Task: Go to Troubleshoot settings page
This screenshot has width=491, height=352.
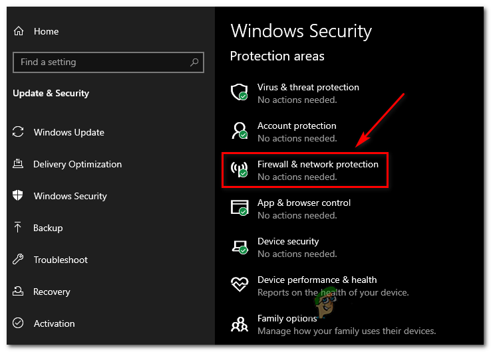Action: click(x=61, y=260)
